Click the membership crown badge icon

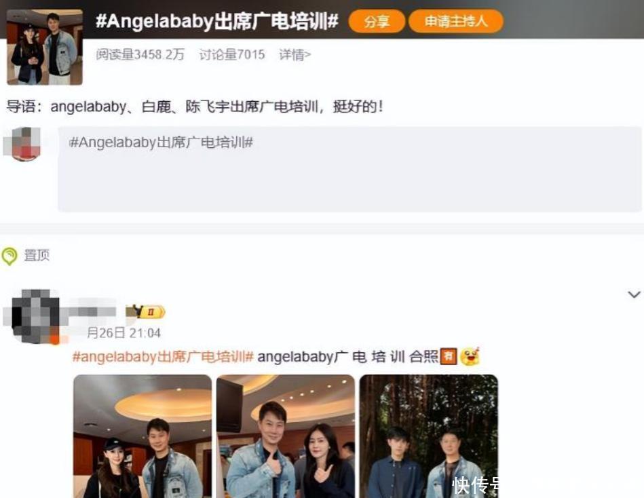(145, 311)
